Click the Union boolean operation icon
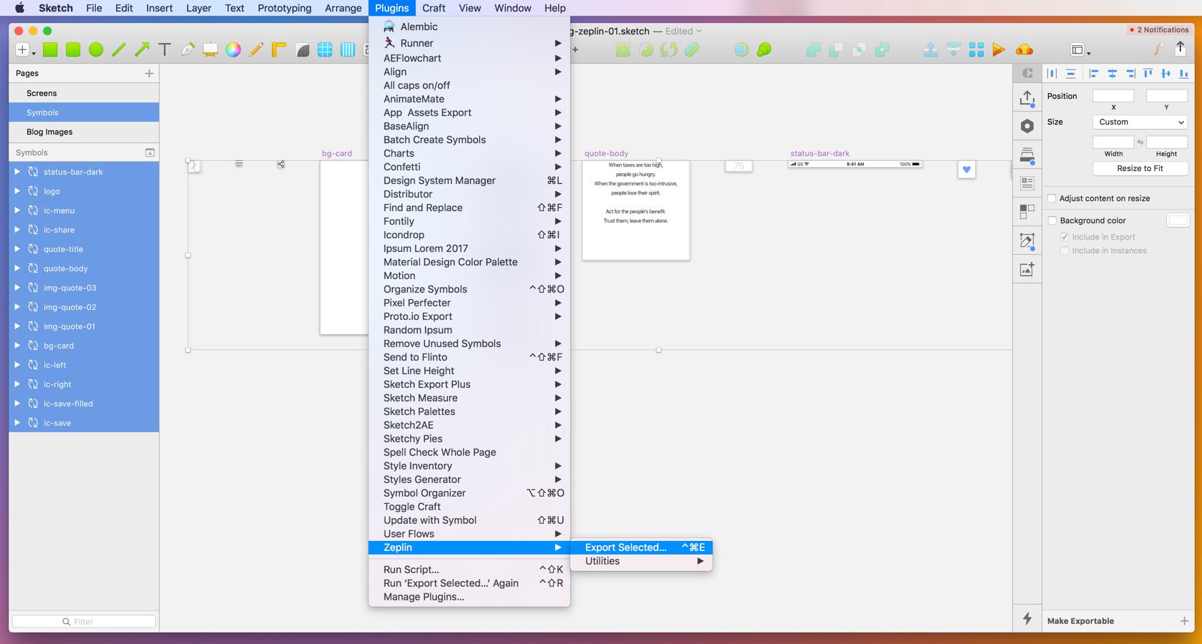Viewport: 1202px width, 644px height. point(814,49)
